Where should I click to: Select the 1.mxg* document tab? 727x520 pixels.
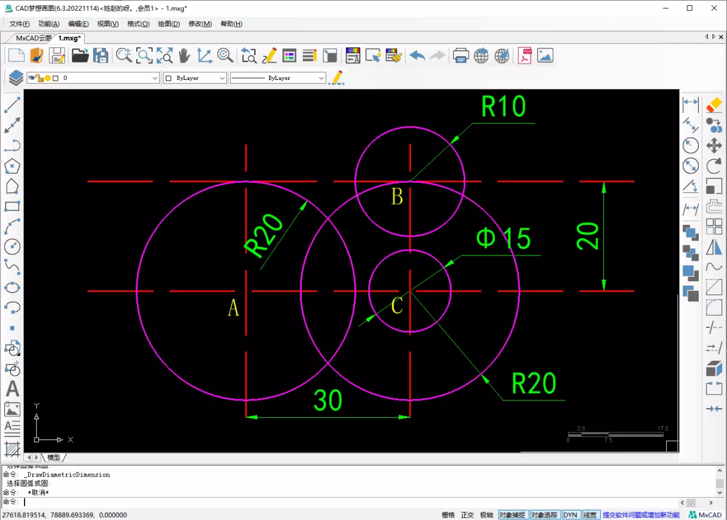point(69,38)
